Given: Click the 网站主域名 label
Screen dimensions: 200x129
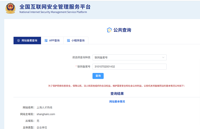Looking at the screenshot, I should [27, 114].
